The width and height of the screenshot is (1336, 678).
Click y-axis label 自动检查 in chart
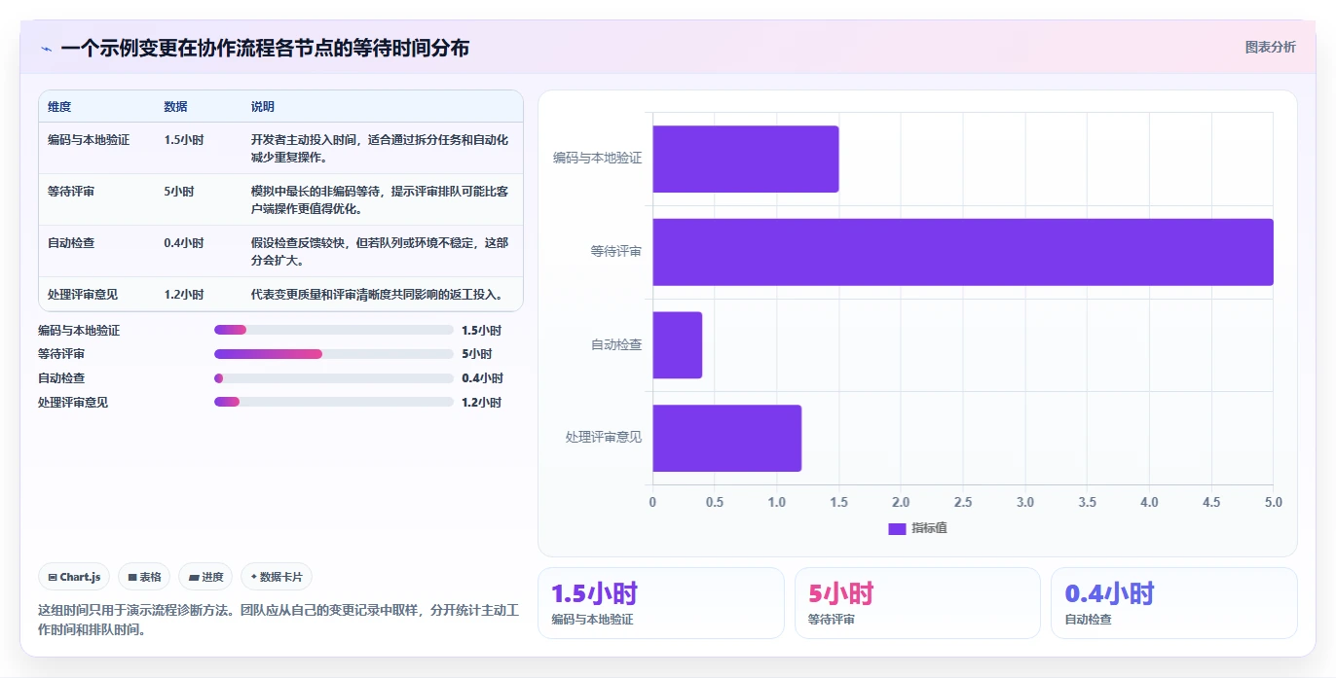pyautogui.click(x=615, y=344)
